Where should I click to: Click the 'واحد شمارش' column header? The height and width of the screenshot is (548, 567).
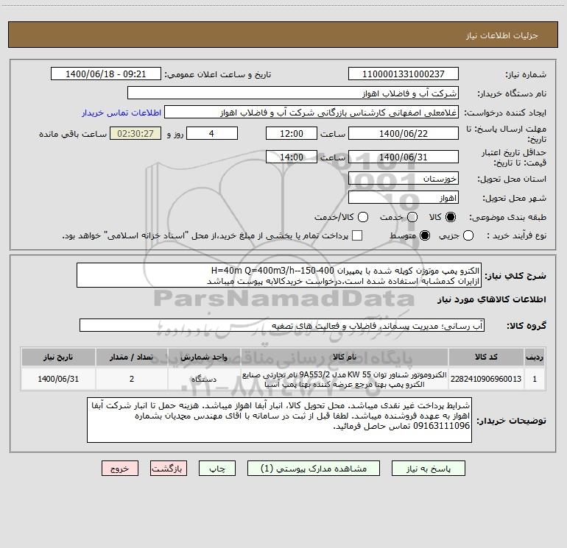[x=204, y=357]
